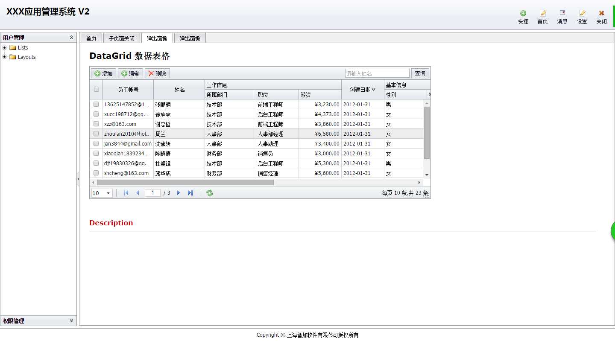
Task: Jump to last page of grid
Action: coord(190,193)
